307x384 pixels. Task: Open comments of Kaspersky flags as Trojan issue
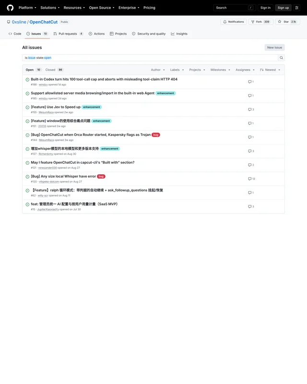tap(251, 137)
